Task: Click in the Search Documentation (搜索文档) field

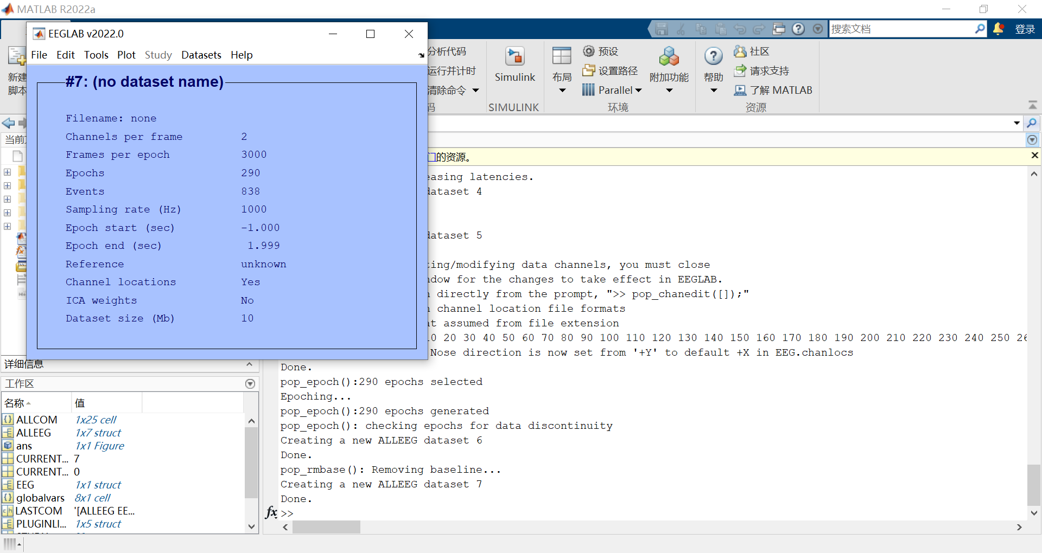Action: click(901, 29)
